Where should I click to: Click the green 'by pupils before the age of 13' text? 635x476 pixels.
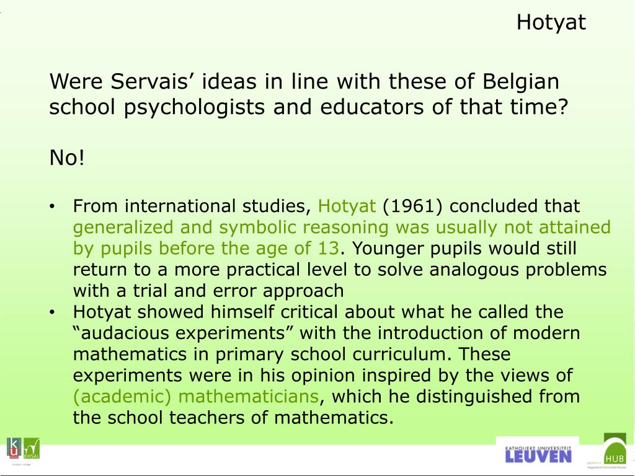point(206,249)
